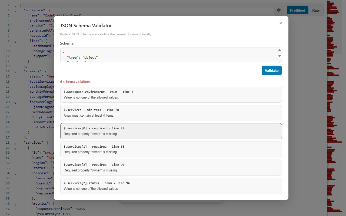
Task: Switch to Prettified view
Action: 297,10
